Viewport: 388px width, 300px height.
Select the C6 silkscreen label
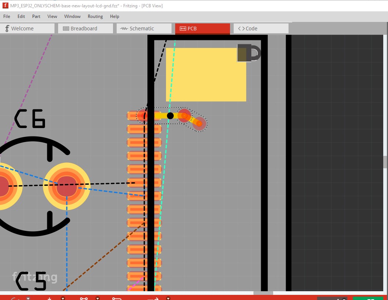coord(30,119)
